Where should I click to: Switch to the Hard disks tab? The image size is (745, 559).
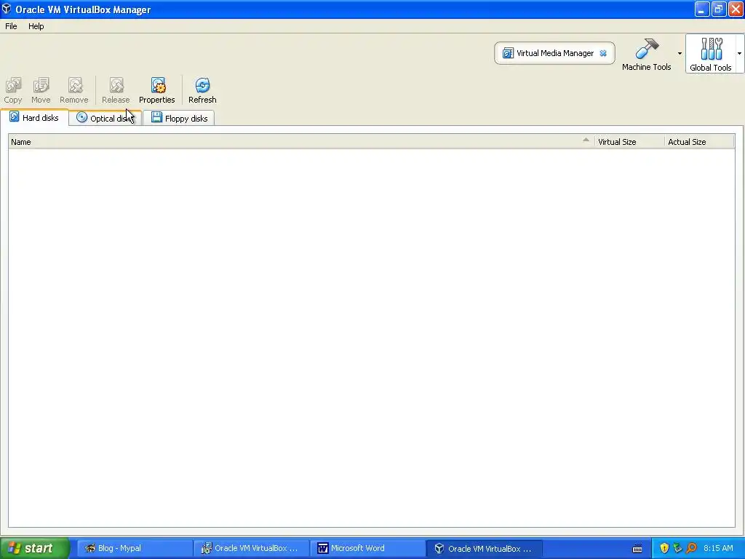pos(34,117)
